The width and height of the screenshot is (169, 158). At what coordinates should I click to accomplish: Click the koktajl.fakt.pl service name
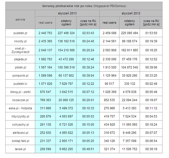(x=20, y=141)
